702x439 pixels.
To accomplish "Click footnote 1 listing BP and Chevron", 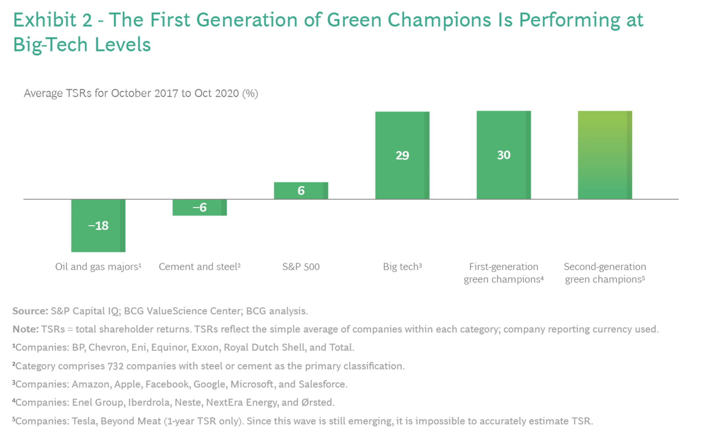I will pos(183,348).
